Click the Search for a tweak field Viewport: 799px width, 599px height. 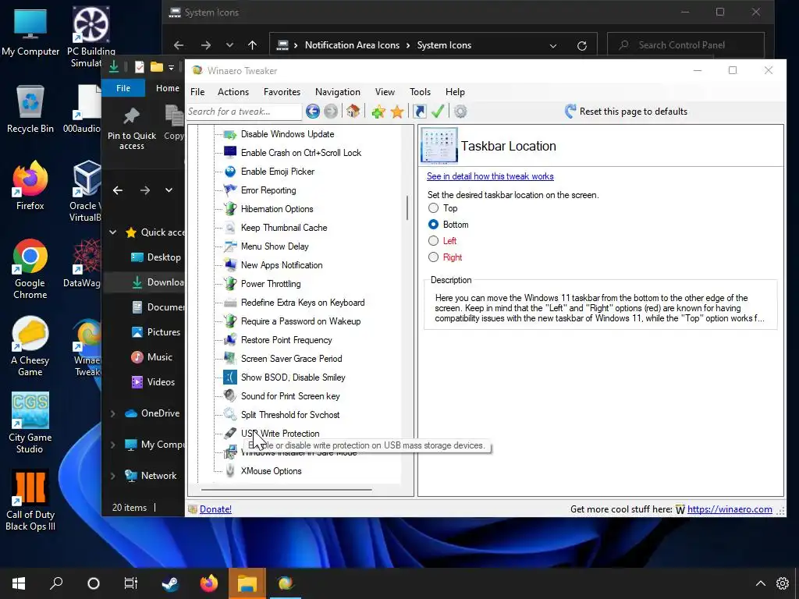tap(244, 111)
